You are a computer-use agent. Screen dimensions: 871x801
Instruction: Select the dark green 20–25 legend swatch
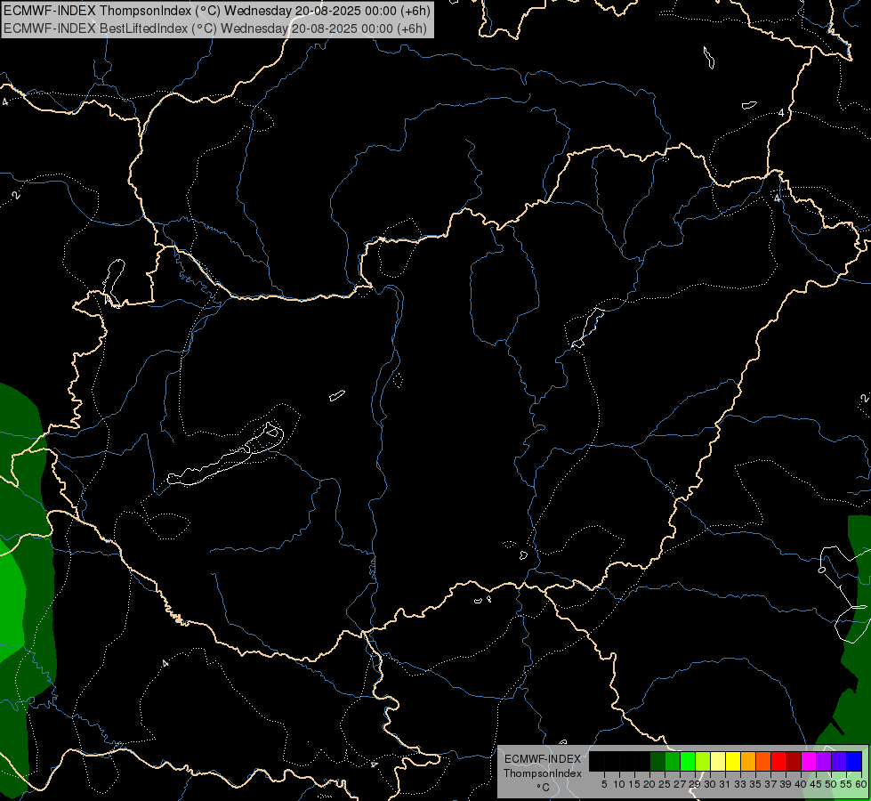click(657, 761)
